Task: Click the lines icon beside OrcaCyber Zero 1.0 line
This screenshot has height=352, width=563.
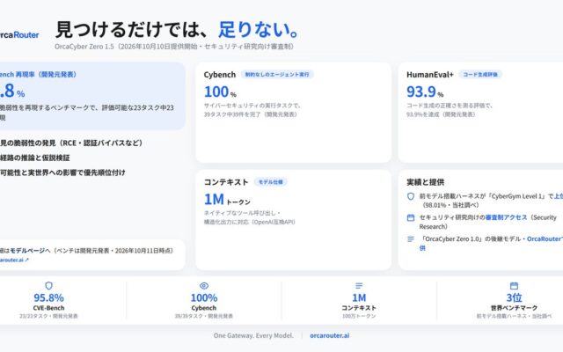Action: pyautogui.click(x=411, y=238)
